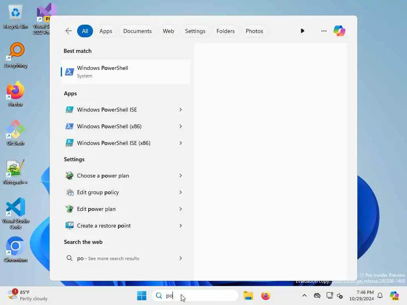Expand Windows PowerShell ISE (x86) chevron
This screenshot has height=305, width=407.
tap(181, 143)
